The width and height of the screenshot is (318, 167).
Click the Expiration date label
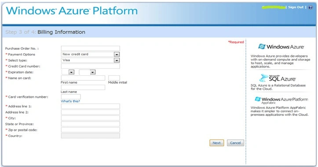coord(21,72)
